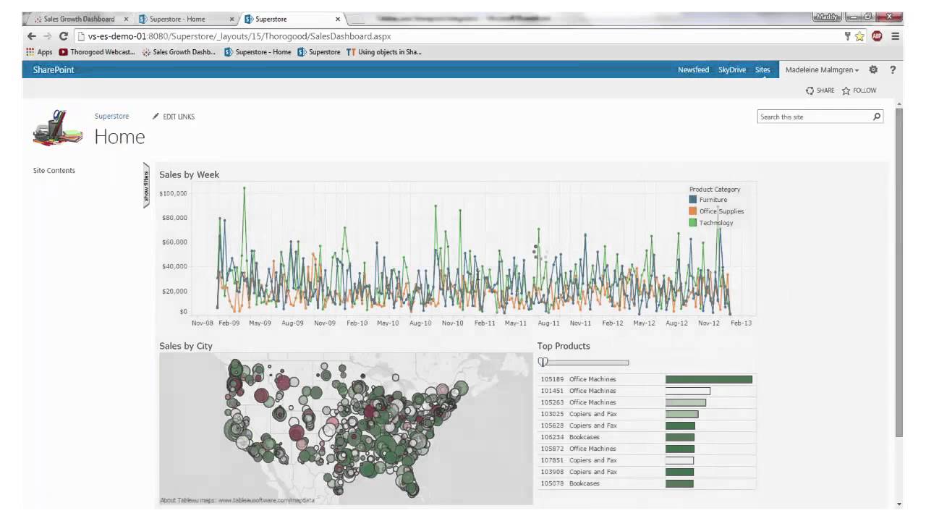The image size is (926, 521).
Task: Click the SharePoint brand link
Action: [54, 70]
